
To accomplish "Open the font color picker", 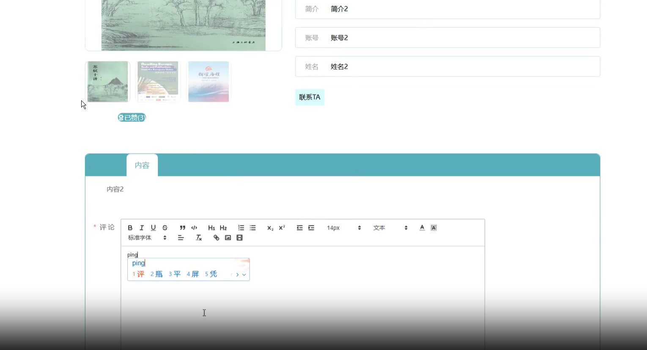I will pyautogui.click(x=422, y=228).
